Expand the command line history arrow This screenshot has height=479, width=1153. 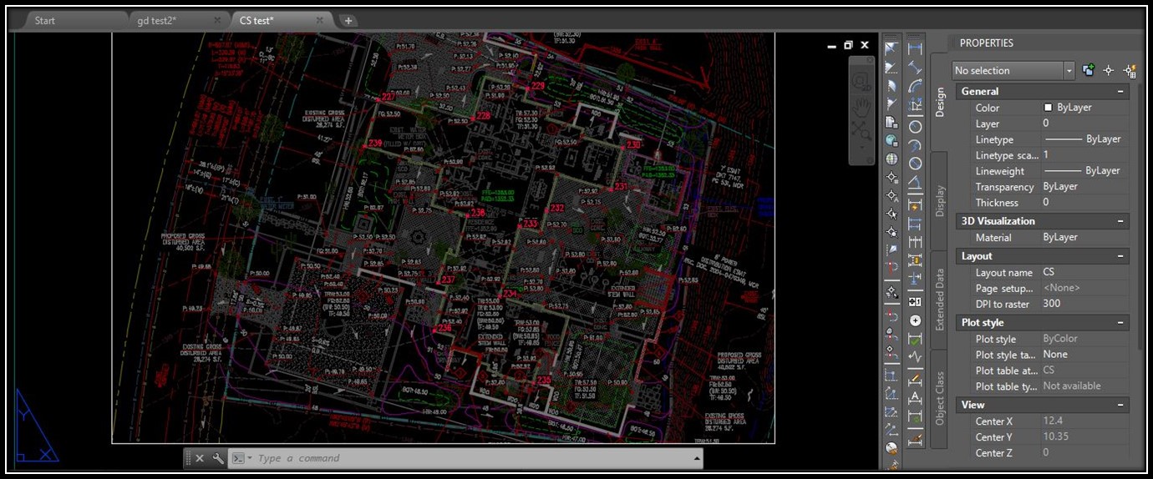point(696,458)
